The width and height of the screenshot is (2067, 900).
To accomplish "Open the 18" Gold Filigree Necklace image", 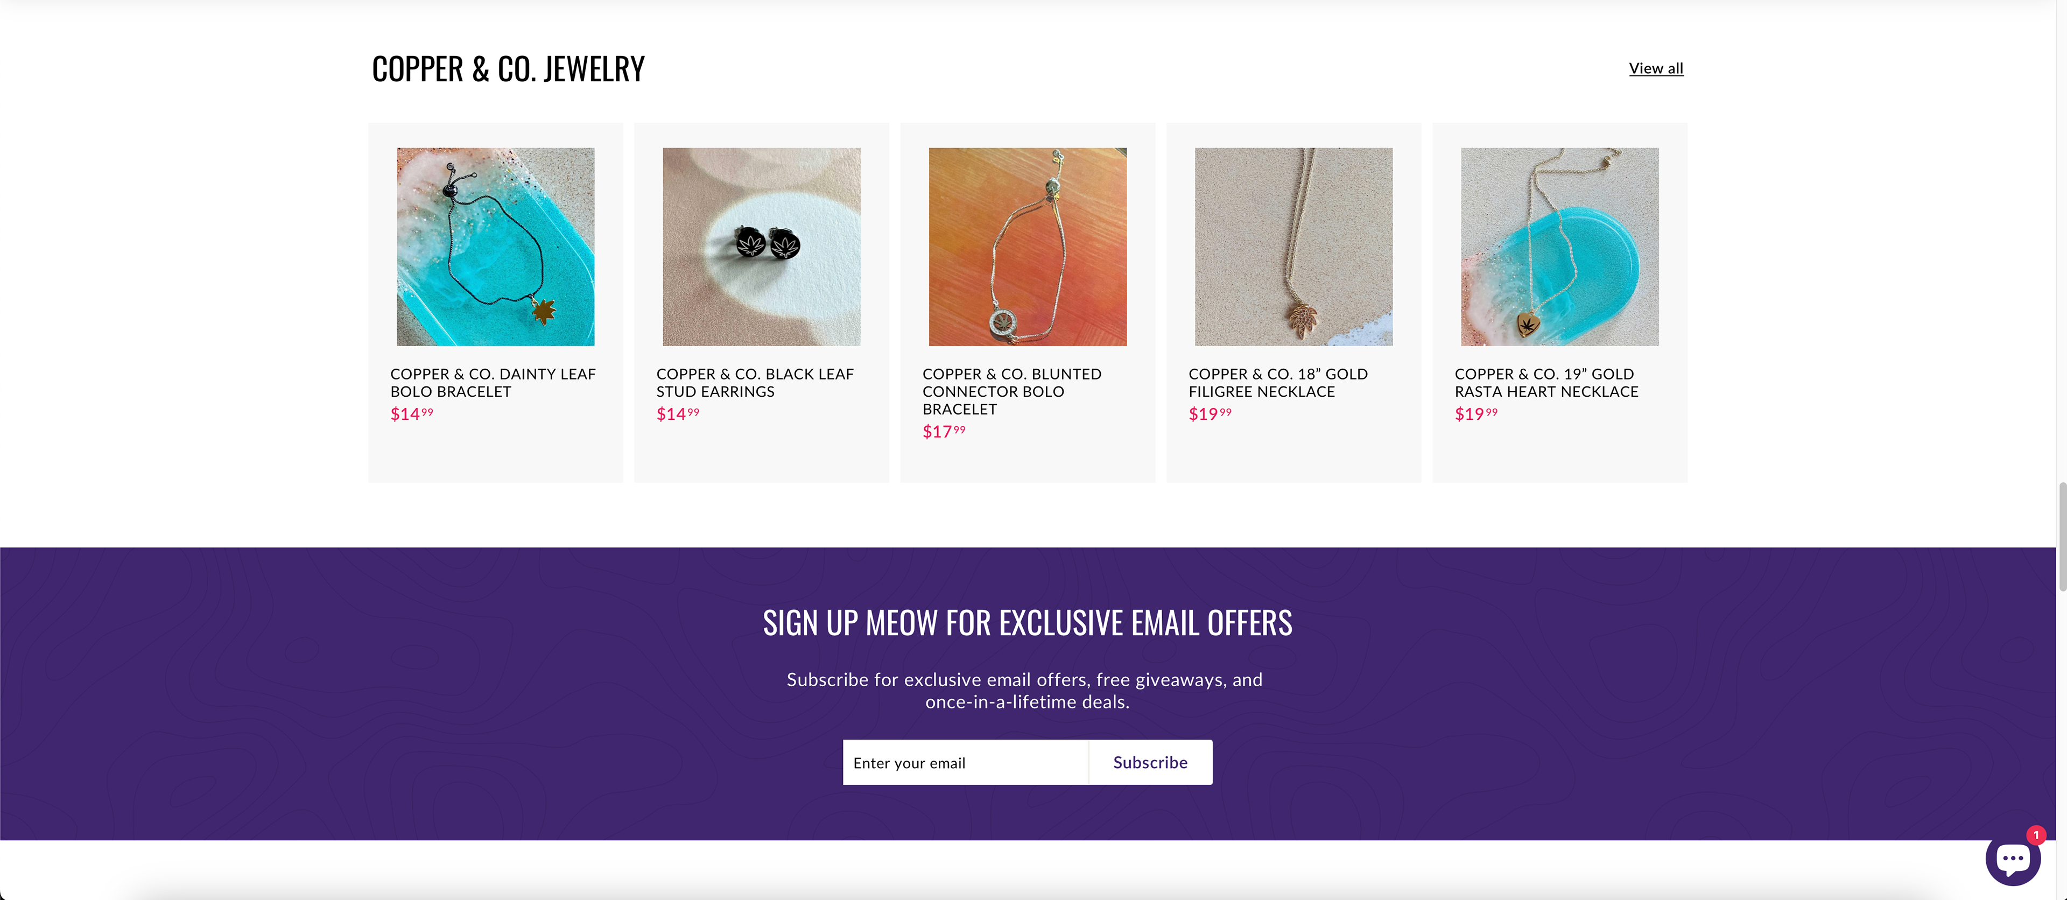I will 1292,246.
